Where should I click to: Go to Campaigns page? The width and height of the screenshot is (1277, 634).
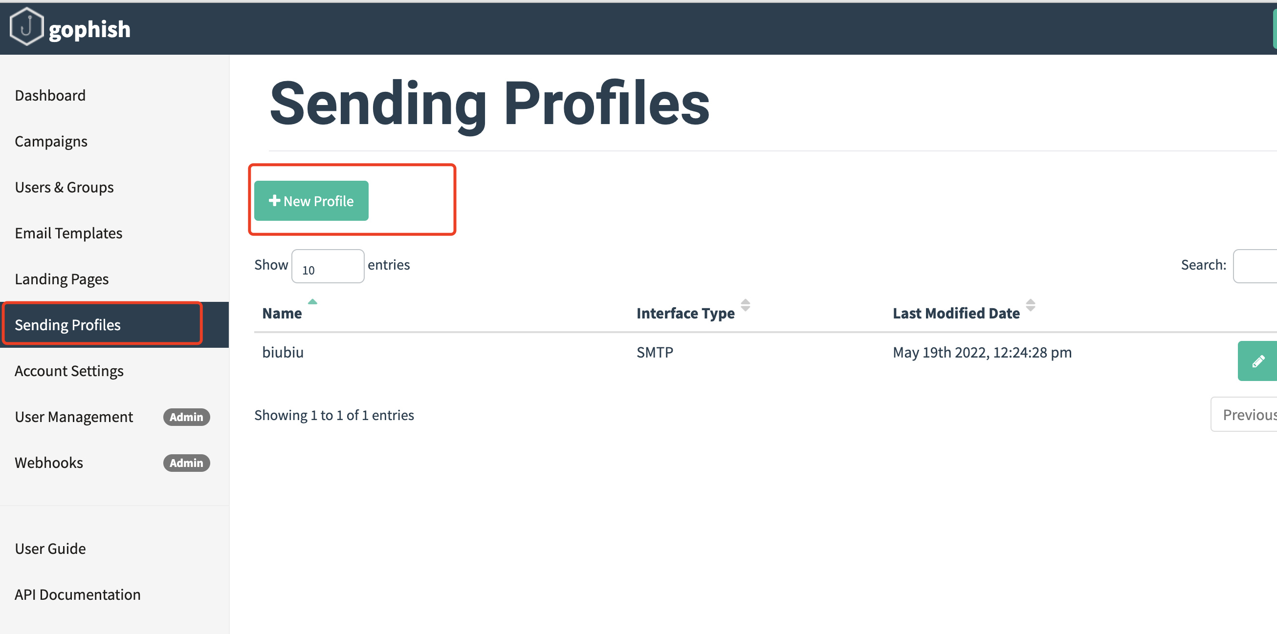click(x=51, y=141)
